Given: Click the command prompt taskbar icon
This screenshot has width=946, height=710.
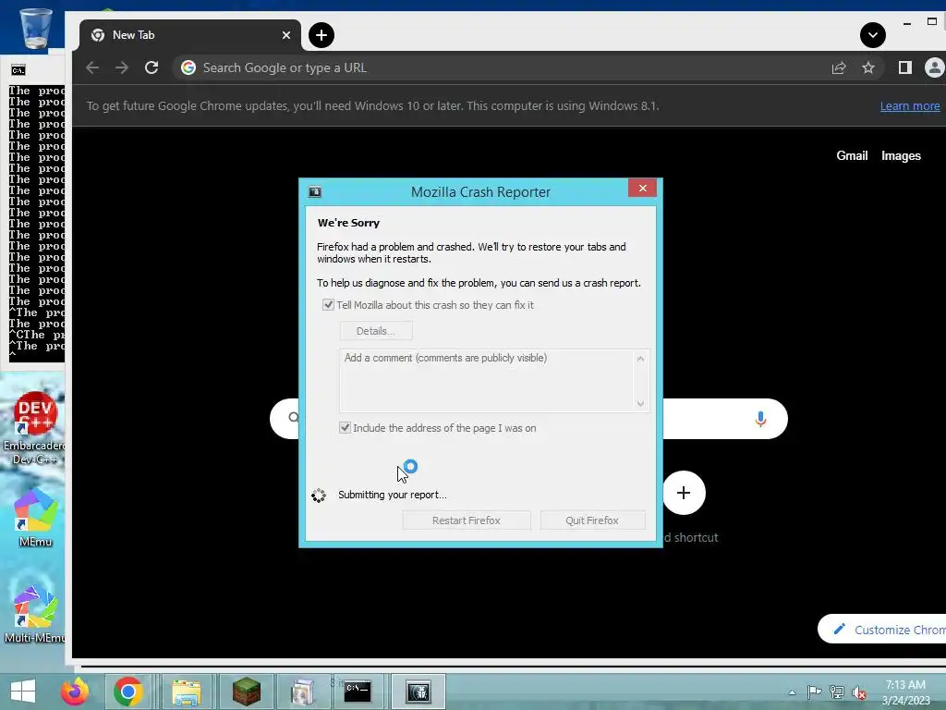Looking at the screenshot, I should [x=358, y=692].
